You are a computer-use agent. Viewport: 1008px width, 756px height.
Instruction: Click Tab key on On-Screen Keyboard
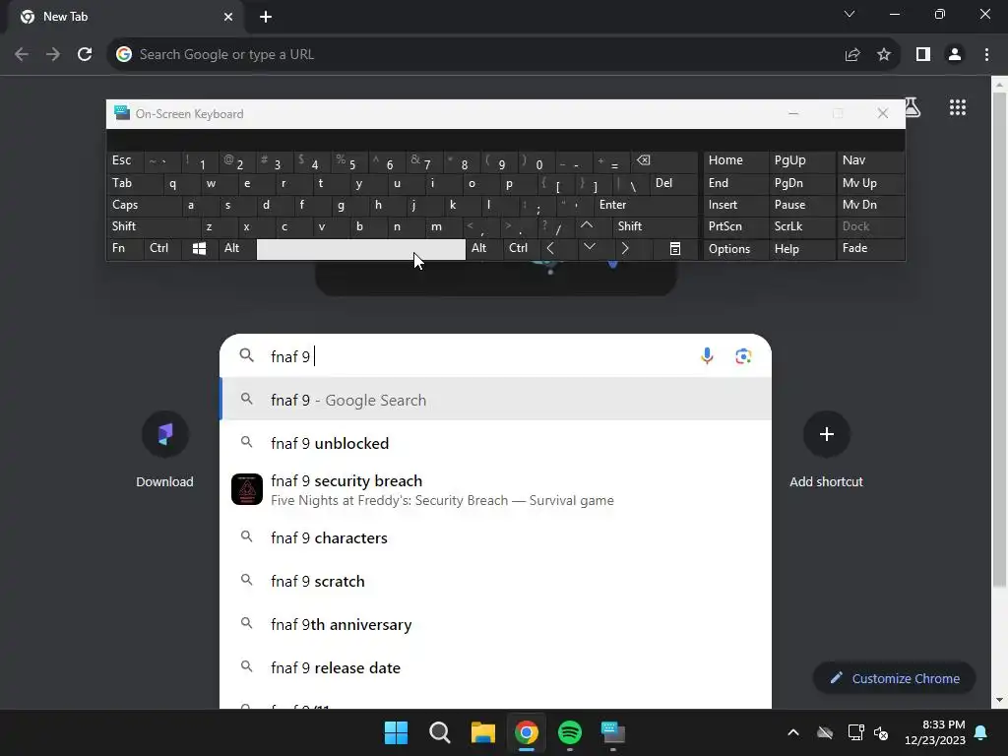pyautogui.click(x=134, y=183)
